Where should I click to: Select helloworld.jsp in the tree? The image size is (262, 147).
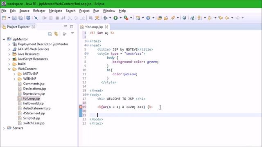pyautogui.click(x=34, y=103)
